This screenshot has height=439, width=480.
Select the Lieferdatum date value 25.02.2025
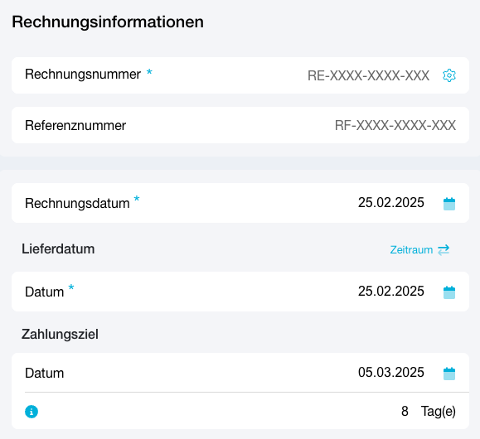click(391, 291)
